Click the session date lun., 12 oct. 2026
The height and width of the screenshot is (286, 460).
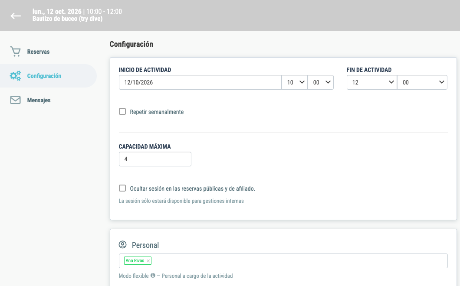click(57, 11)
